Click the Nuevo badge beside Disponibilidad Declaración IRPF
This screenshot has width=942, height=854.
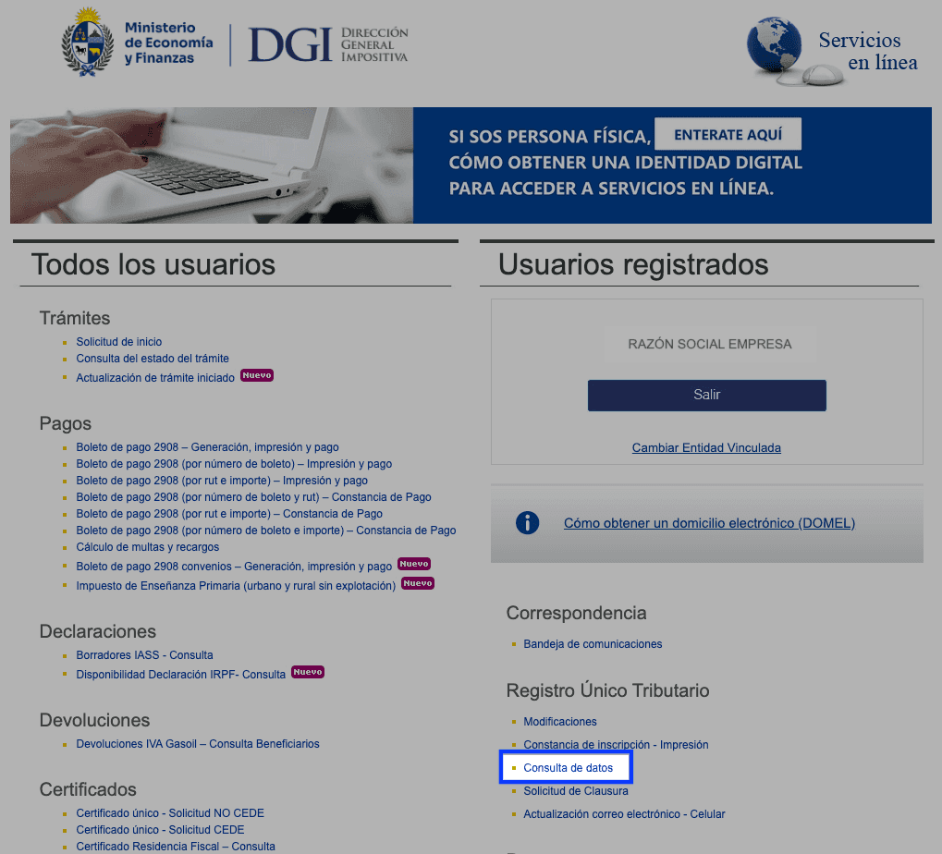(x=308, y=672)
